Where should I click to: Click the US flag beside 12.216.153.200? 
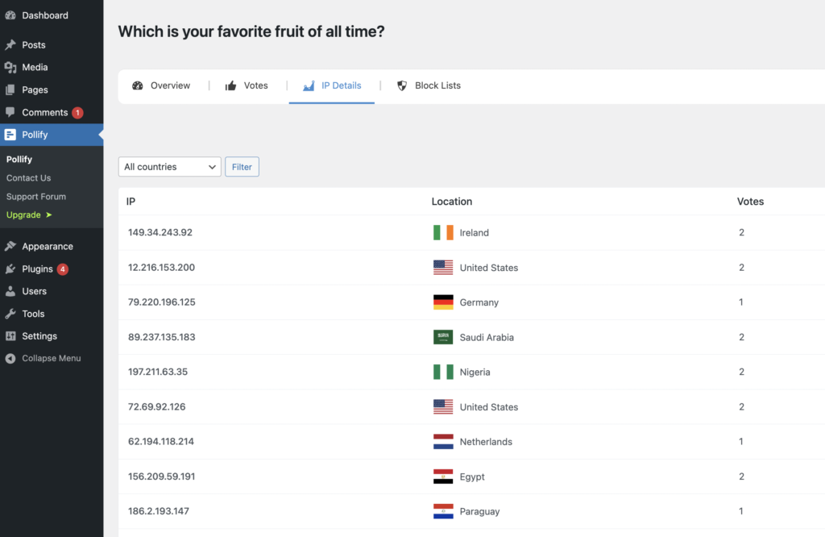[443, 268]
